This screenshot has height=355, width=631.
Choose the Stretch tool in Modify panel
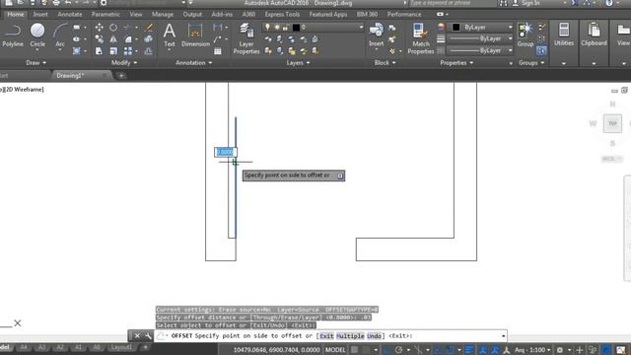[99, 51]
